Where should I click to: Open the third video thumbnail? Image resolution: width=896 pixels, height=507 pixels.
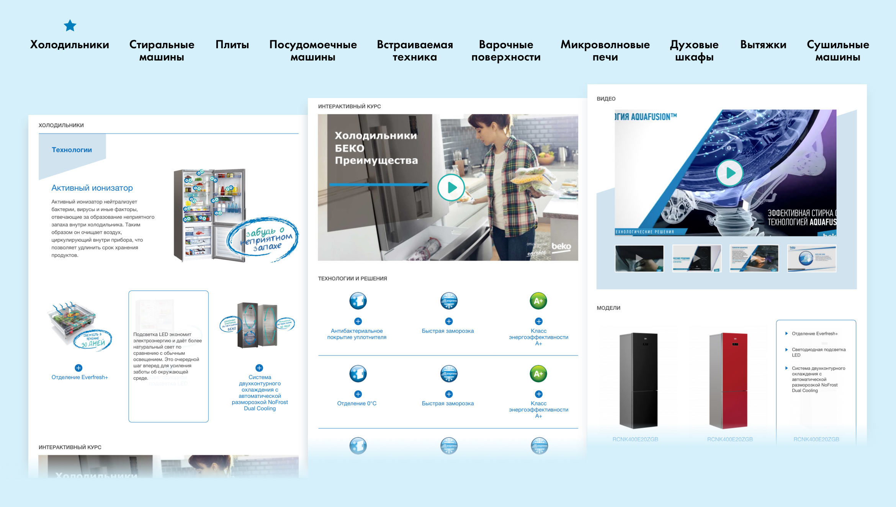coord(754,258)
